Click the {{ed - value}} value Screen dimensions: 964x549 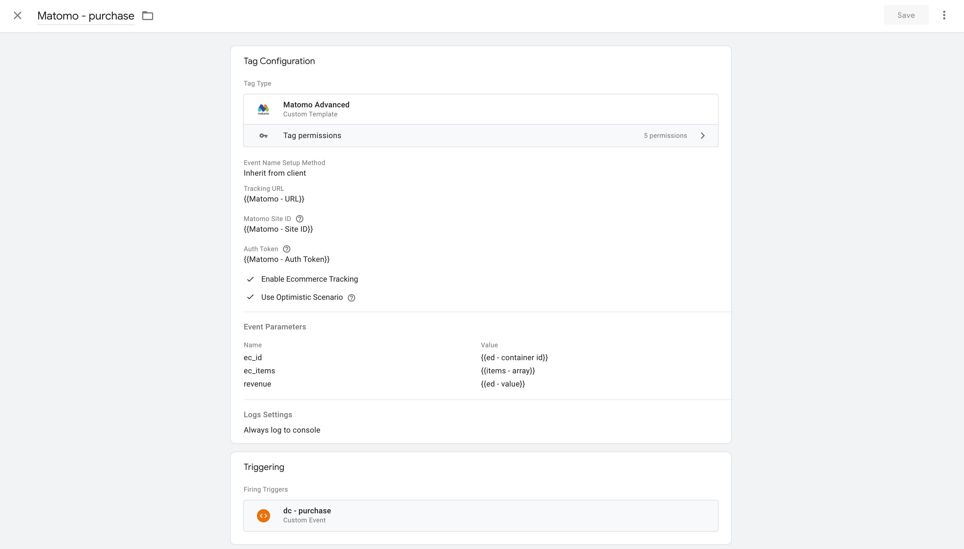(x=503, y=384)
